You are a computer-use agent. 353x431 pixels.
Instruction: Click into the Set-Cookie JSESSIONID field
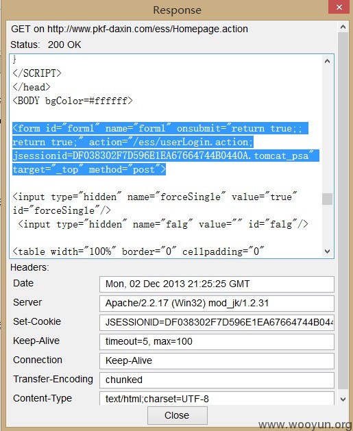coord(217,323)
